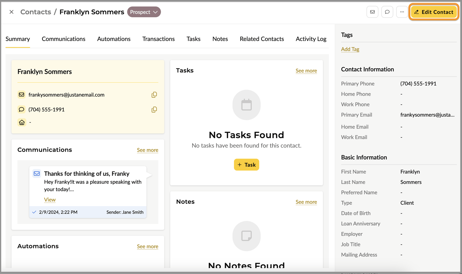This screenshot has width=462, height=274.
Task: Copy Franklyn's email address with the copy icon
Action: tap(154, 95)
